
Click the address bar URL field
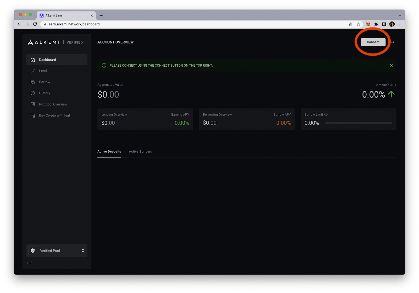183,24
